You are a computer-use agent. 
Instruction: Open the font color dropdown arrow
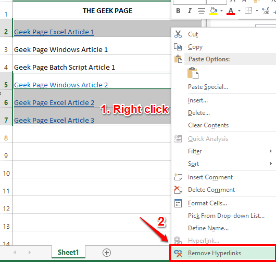point(239,11)
